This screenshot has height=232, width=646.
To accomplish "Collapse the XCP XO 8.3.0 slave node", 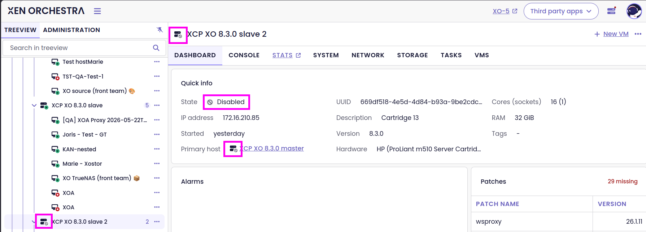I will coord(34,106).
